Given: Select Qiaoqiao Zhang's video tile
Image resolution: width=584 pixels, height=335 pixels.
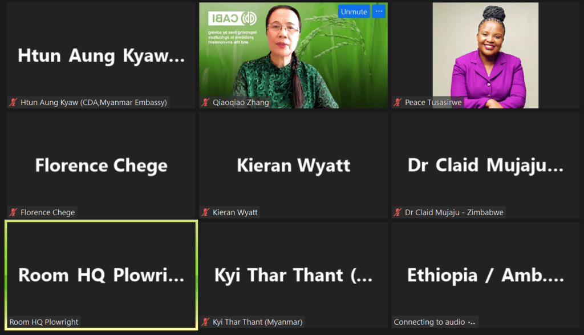Looking at the screenshot, I should 293,55.
